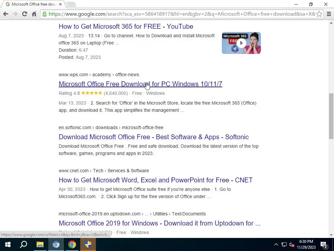334x251 pixels.
Task: Click the 'Apr 30, 2023' snippet date
Action: click(72, 189)
